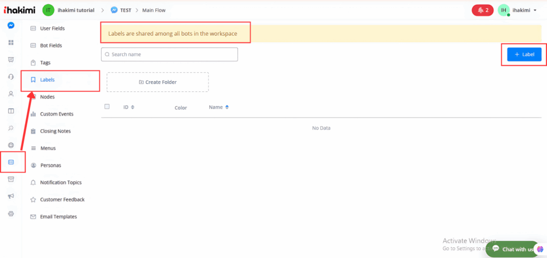Open the contacts person icon in sidebar
The image size is (547, 258).
(11, 93)
